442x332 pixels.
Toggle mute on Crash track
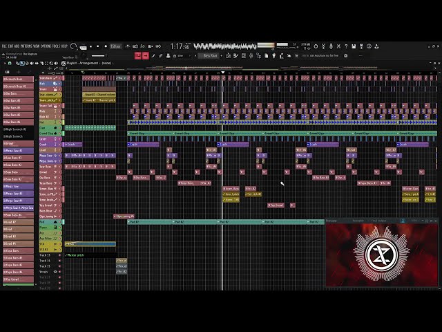pos(60,145)
